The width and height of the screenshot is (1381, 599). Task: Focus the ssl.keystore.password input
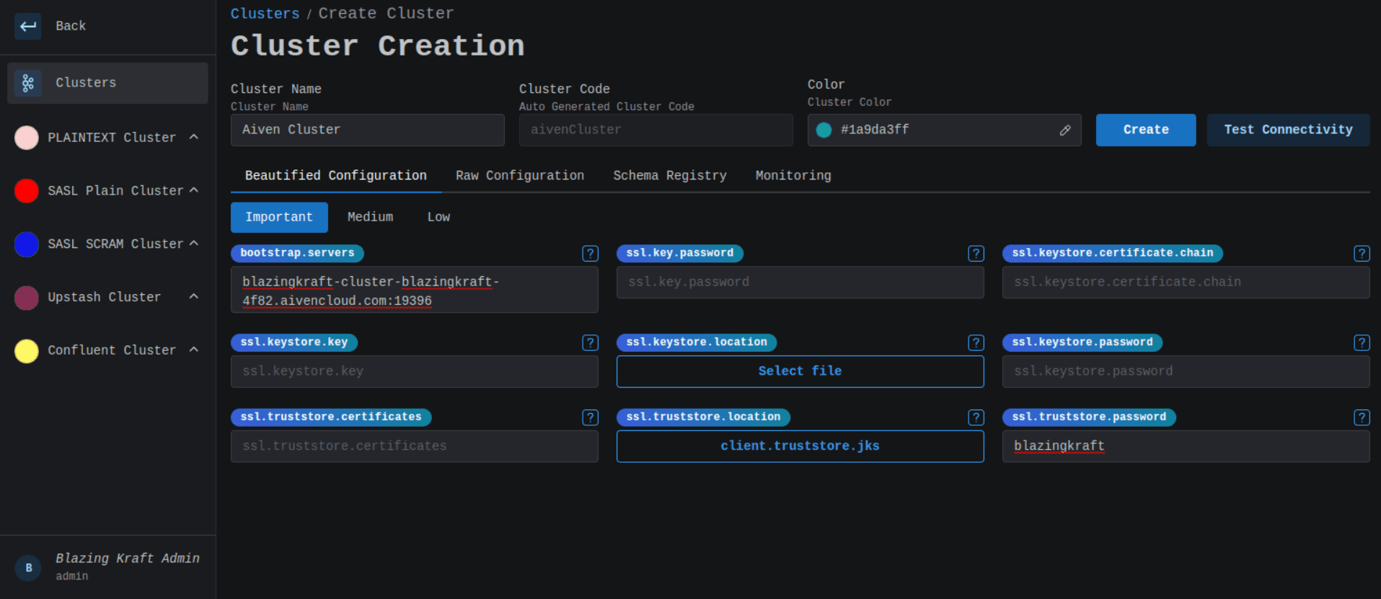click(x=1186, y=371)
